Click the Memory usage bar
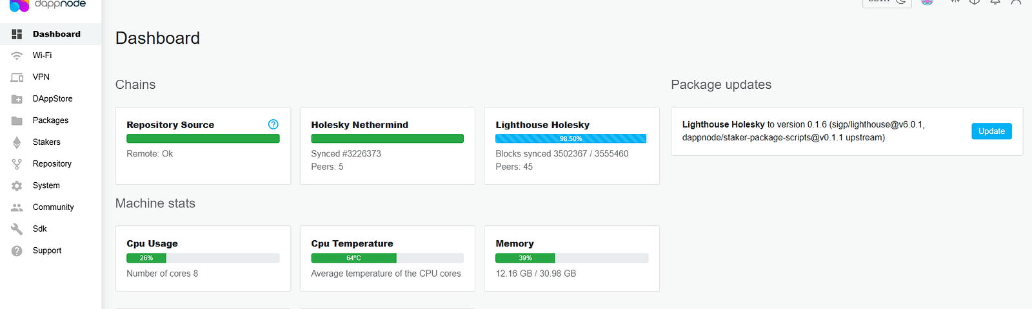The width and height of the screenshot is (1032, 309). pos(571,258)
